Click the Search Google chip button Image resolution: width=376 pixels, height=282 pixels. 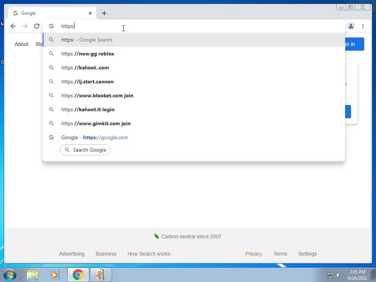[85, 150]
